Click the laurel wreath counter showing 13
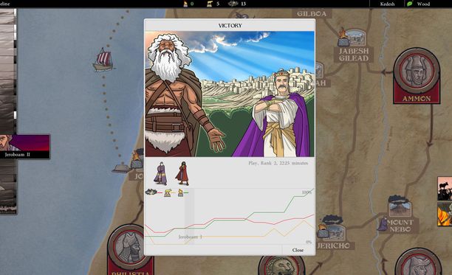The image size is (452, 275). coord(237,4)
